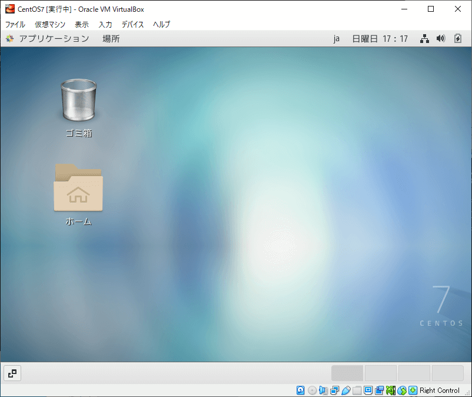Click the display settings icon in VirtualBox status bar
The height and width of the screenshot is (397, 472).
[368, 391]
